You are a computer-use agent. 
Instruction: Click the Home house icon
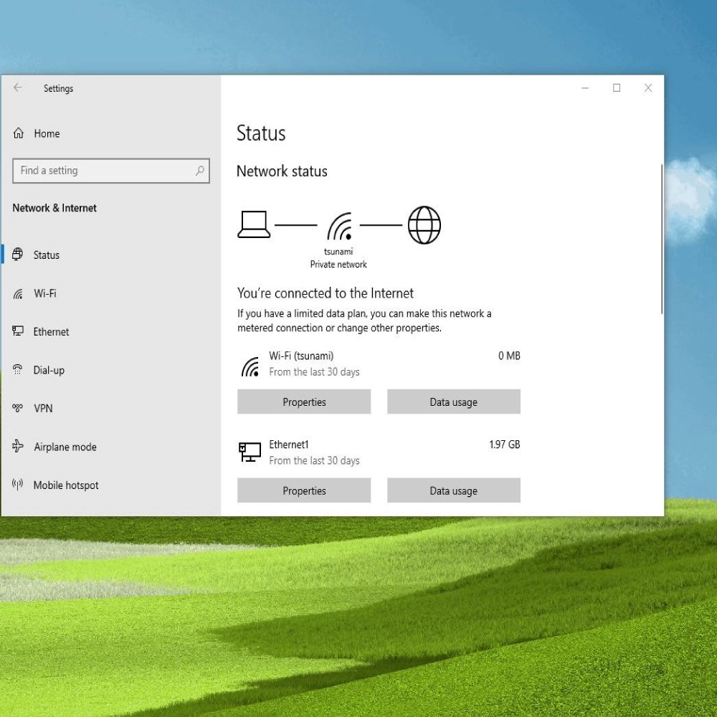19,133
